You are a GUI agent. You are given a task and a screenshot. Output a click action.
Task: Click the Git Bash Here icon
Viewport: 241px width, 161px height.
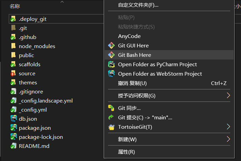tap(111, 55)
